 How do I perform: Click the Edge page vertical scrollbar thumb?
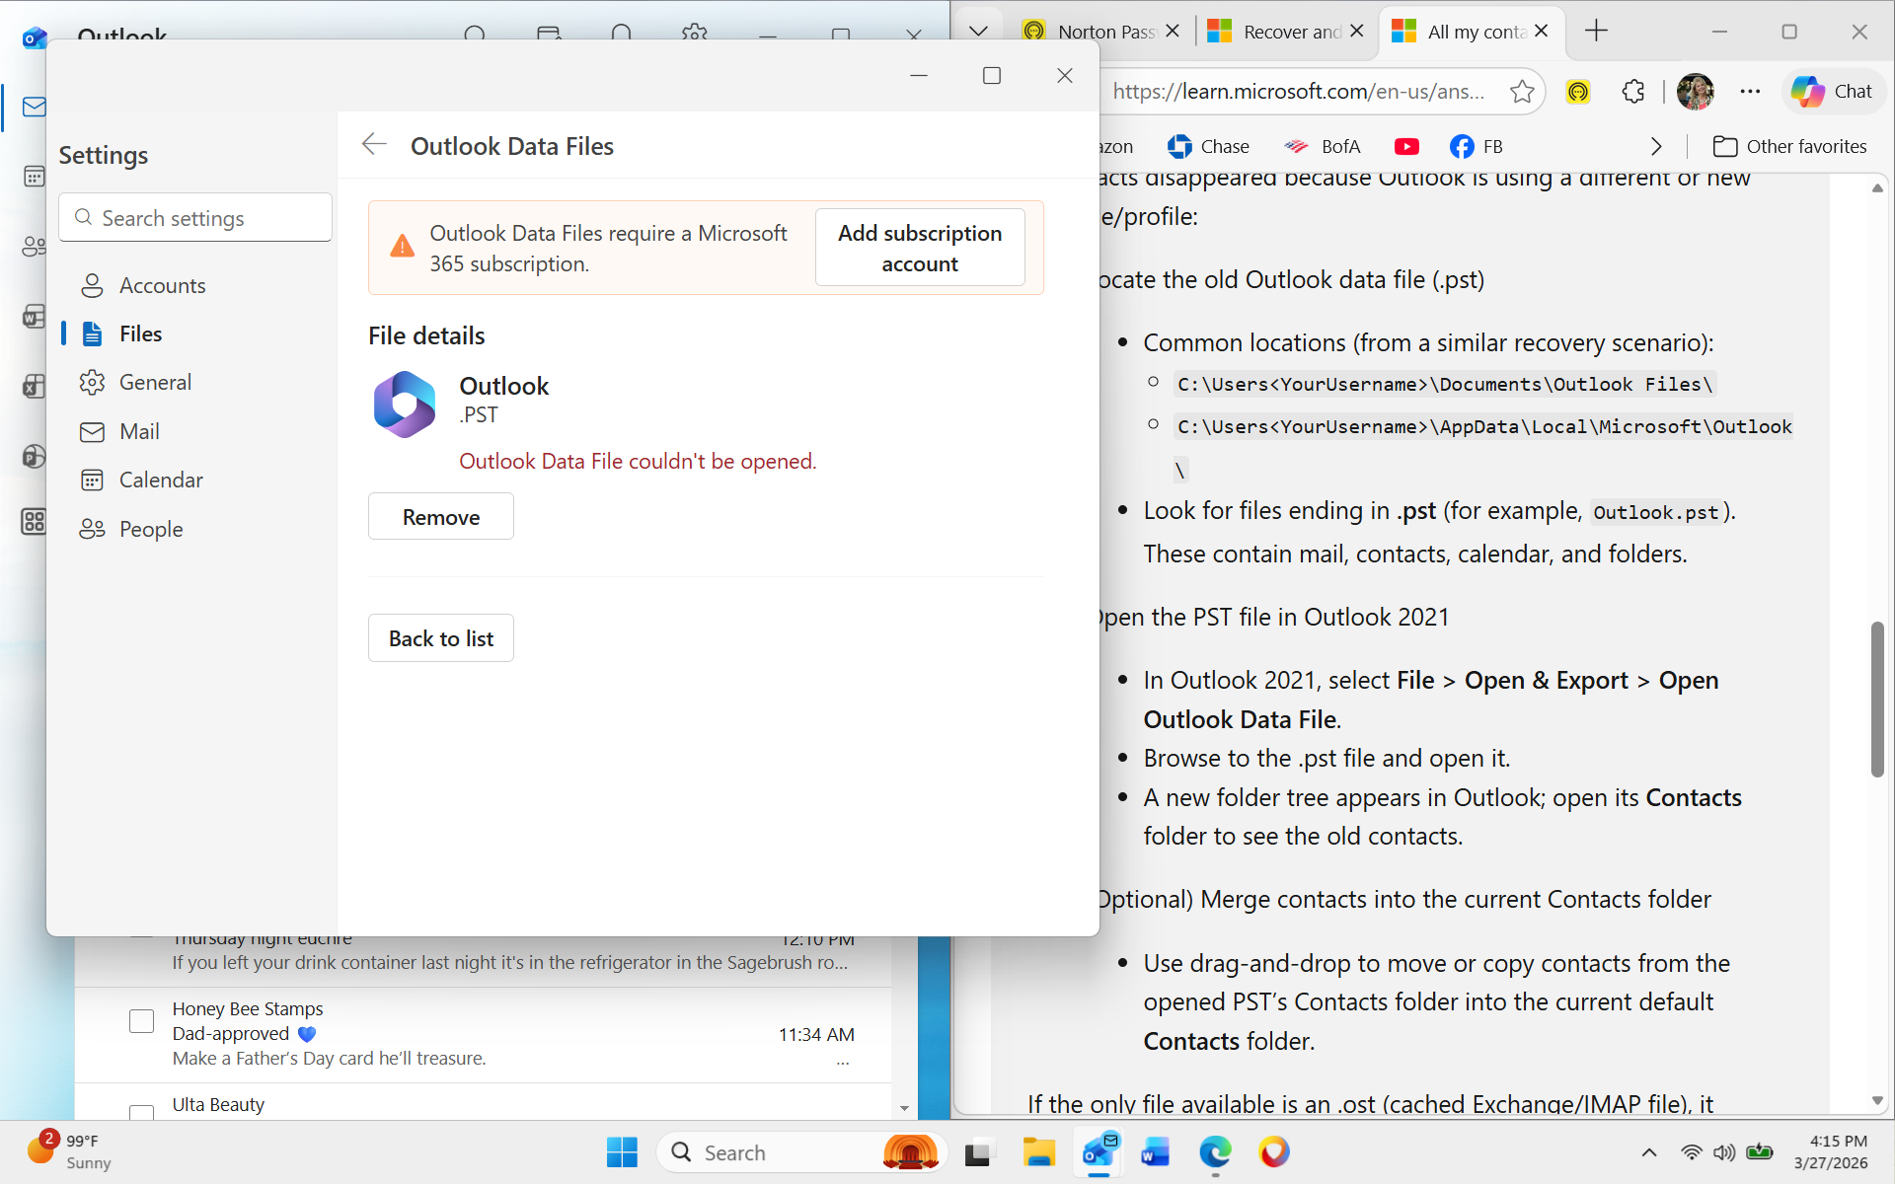[1877, 699]
